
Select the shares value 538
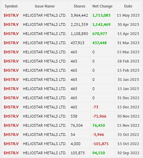[74, 116]
